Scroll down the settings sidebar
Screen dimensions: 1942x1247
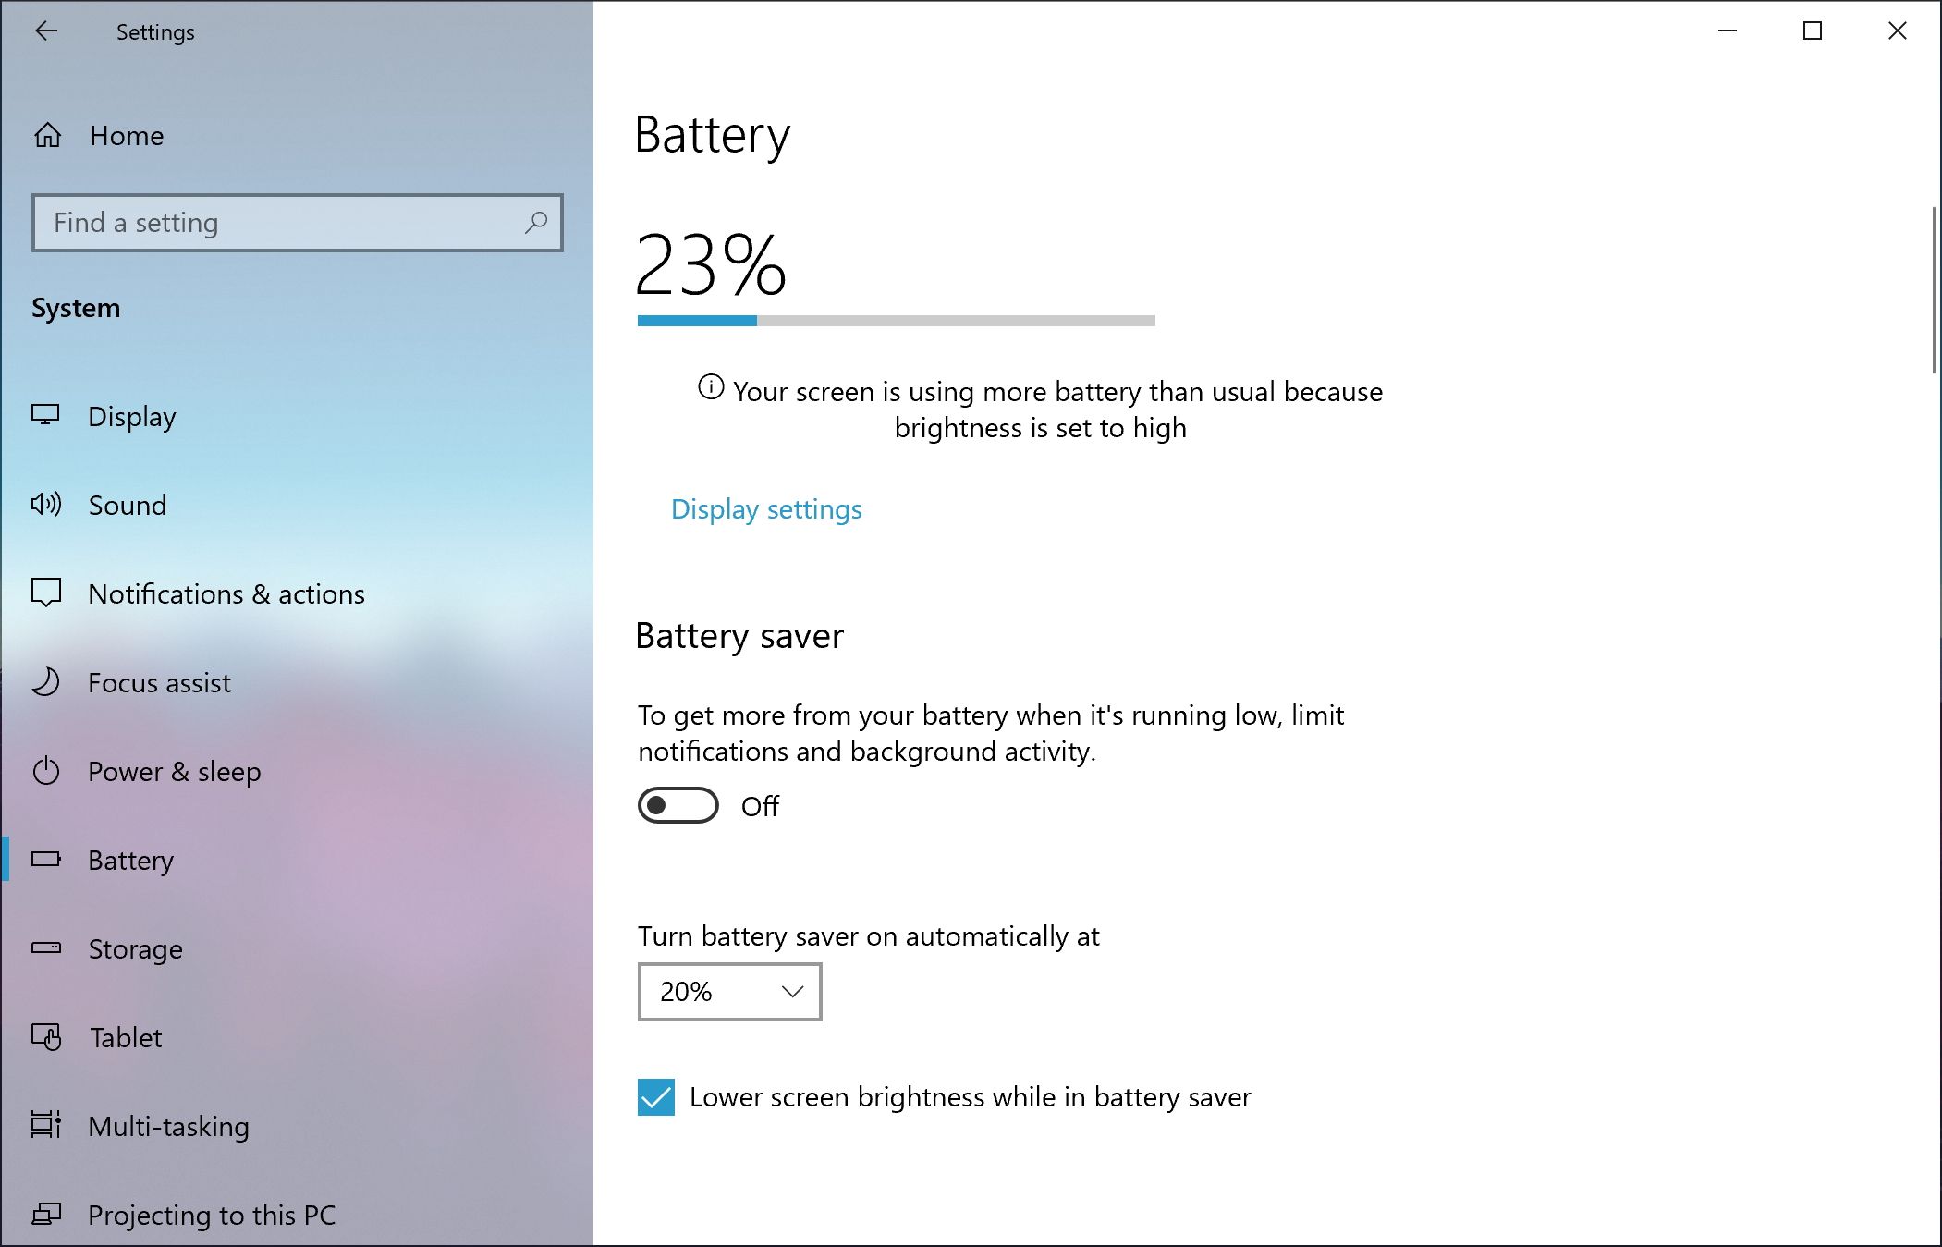point(298,1213)
